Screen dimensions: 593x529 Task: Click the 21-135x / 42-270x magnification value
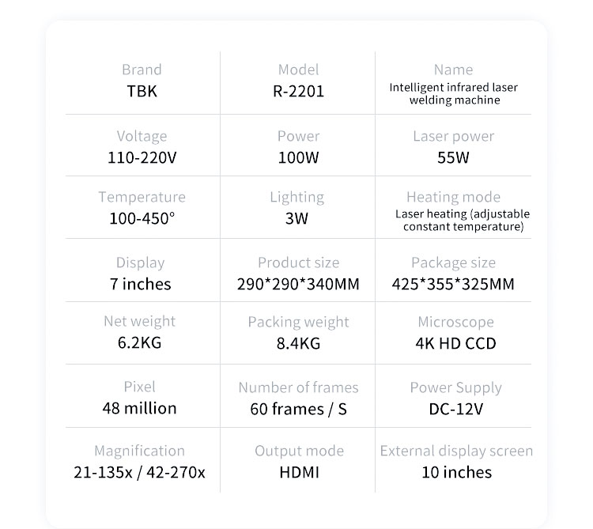[x=140, y=473]
